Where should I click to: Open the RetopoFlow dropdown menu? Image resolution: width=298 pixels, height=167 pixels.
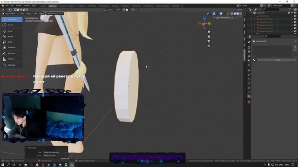tap(55, 13)
